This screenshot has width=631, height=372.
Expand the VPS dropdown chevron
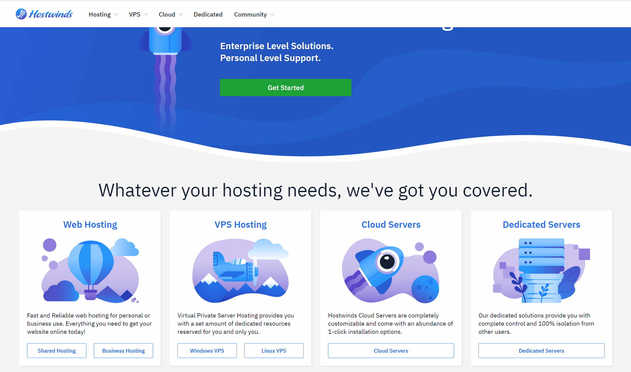coord(146,15)
